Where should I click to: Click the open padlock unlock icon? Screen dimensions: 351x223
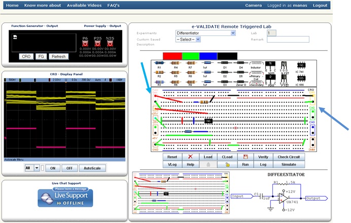tap(227, 165)
